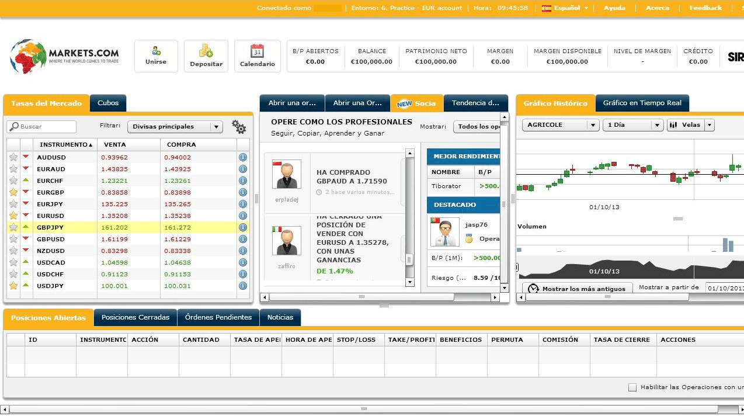
Task: Open the info icon for the USDCAD row
Action: tap(243, 262)
